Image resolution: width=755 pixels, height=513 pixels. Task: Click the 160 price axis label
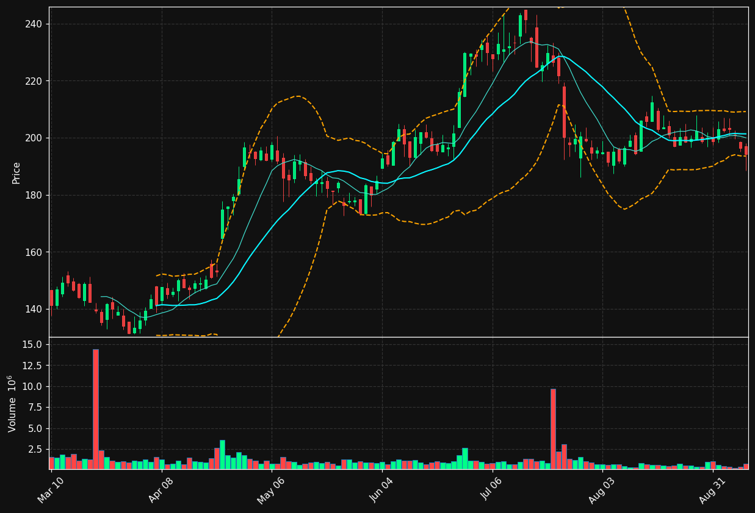click(x=34, y=252)
